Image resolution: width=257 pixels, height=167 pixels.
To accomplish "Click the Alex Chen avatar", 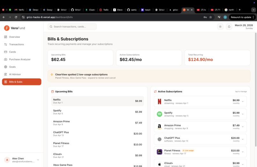I will click(7, 160).
